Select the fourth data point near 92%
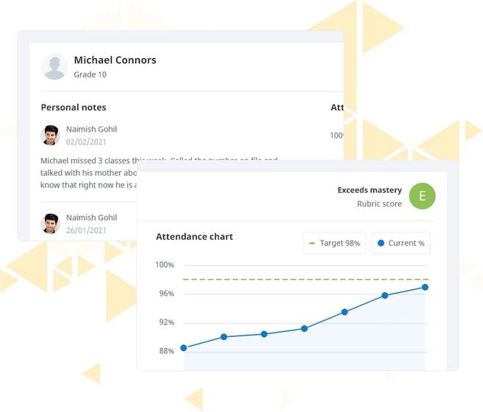This screenshot has height=412, width=483. [x=304, y=328]
